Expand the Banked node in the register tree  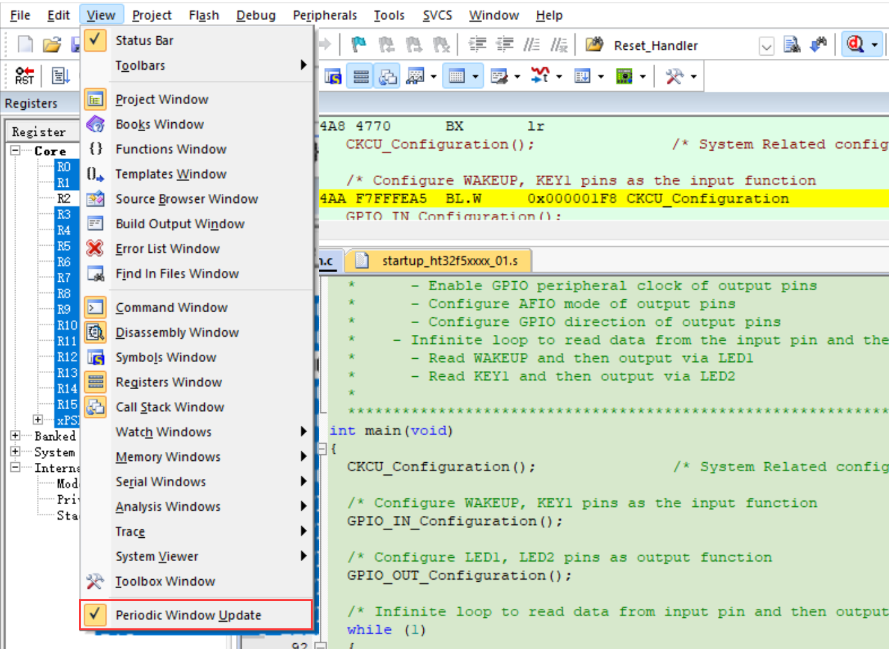pyautogui.click(x=16, y=436)
